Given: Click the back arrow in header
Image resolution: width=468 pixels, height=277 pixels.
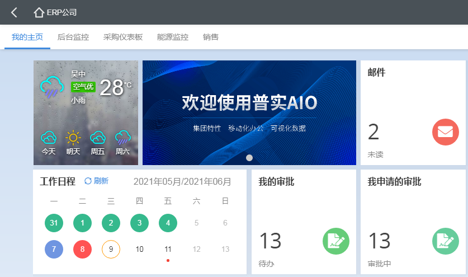Looking at the screenshot, I should click(x=15, y=12).
